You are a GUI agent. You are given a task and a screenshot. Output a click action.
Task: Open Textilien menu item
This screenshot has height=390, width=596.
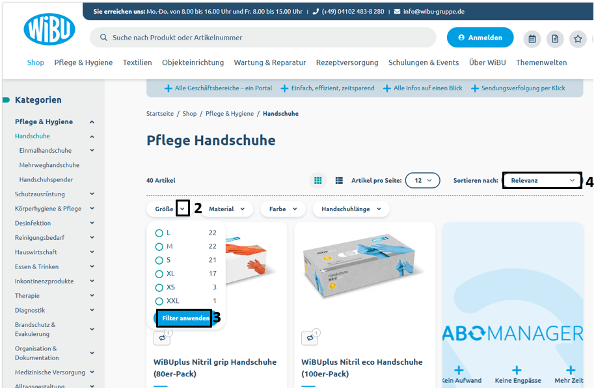137,62
